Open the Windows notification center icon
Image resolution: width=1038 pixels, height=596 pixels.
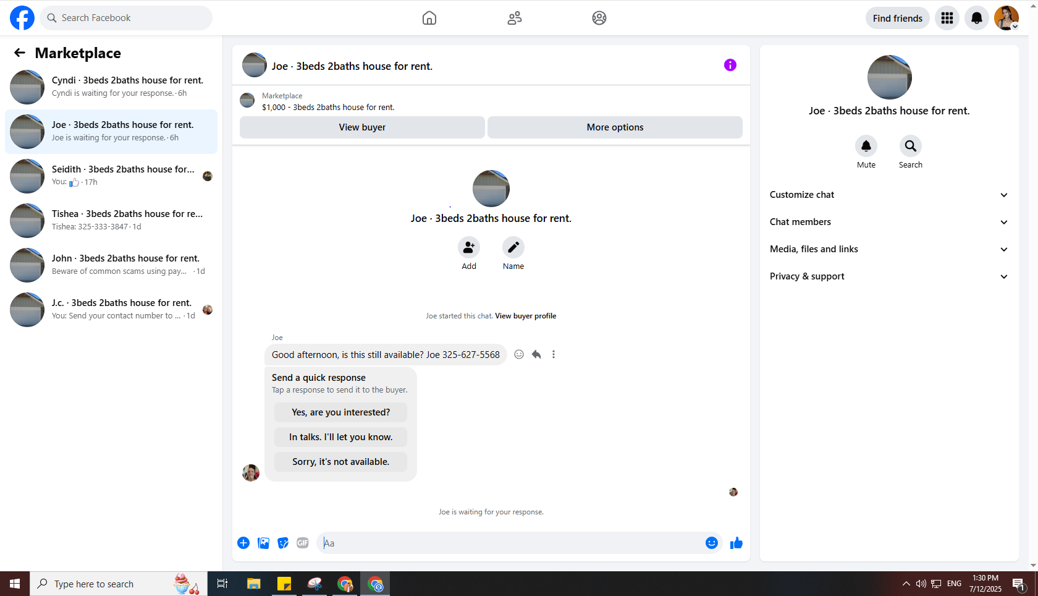click(1019, 584)
